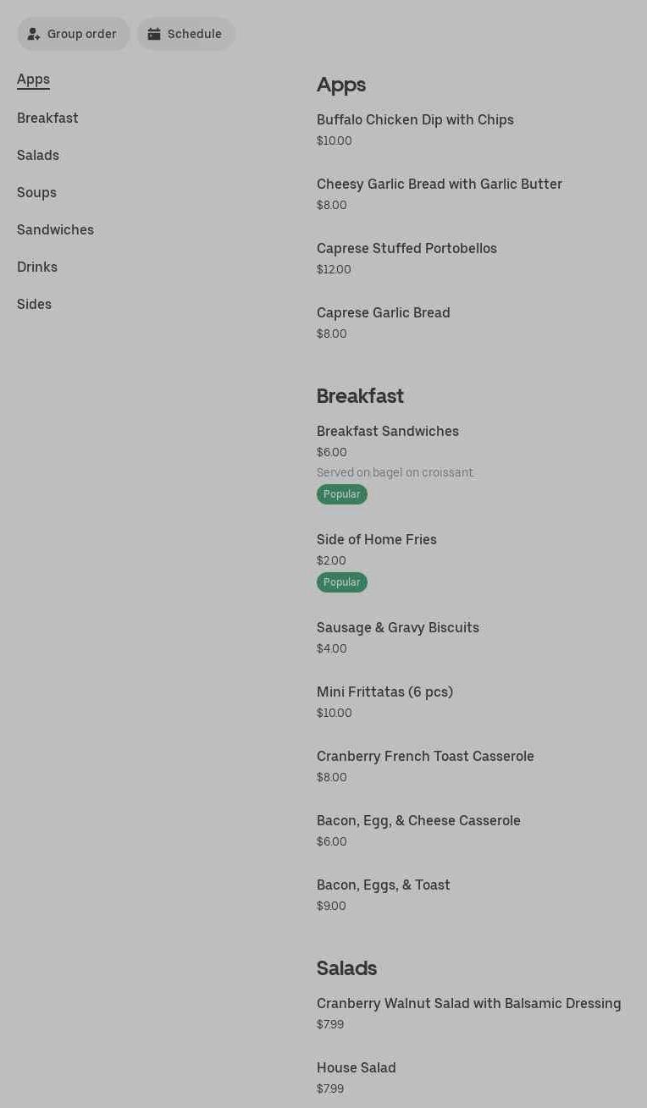Open Mini Frittatas (6 pcs) item

[x=384, y=692]
